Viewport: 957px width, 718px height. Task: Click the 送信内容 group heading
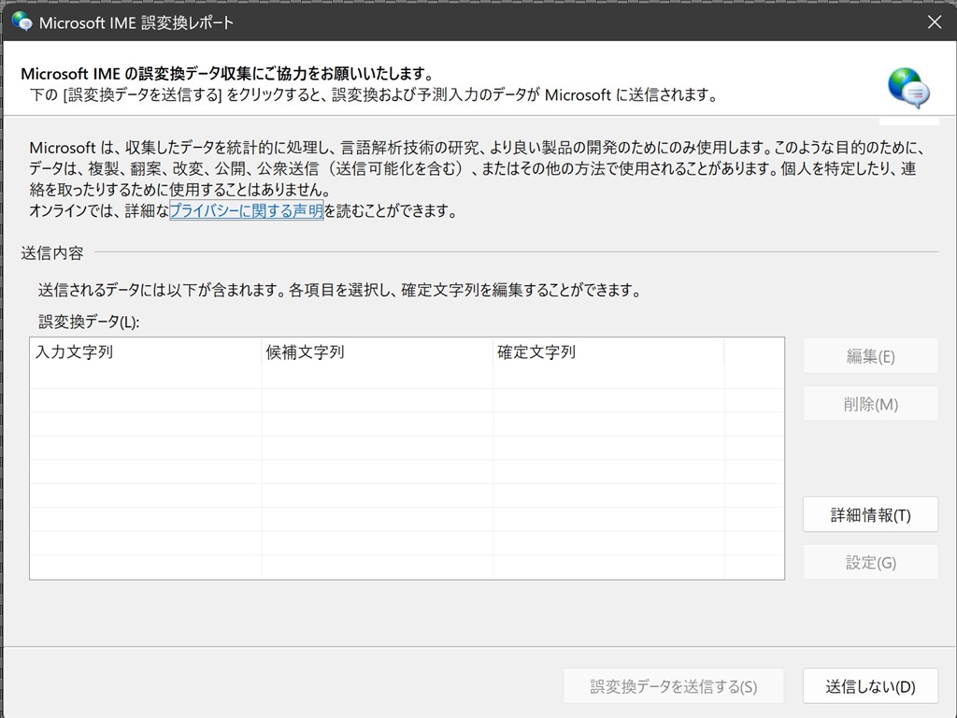click(52, 252)
